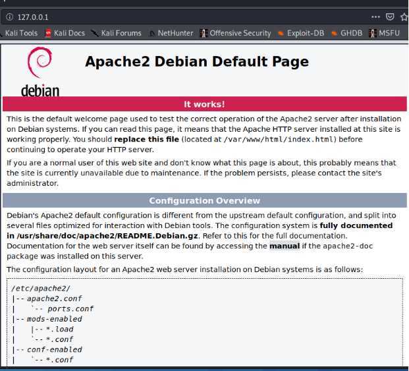The width and height of the screenshot is (409, 371).
Task: Click the apache2-doc package name text
Action: [348, 246]
